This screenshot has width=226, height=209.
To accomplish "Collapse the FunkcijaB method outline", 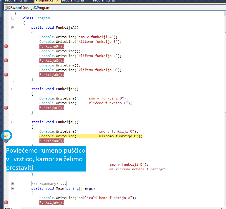I will pos(13,89).
